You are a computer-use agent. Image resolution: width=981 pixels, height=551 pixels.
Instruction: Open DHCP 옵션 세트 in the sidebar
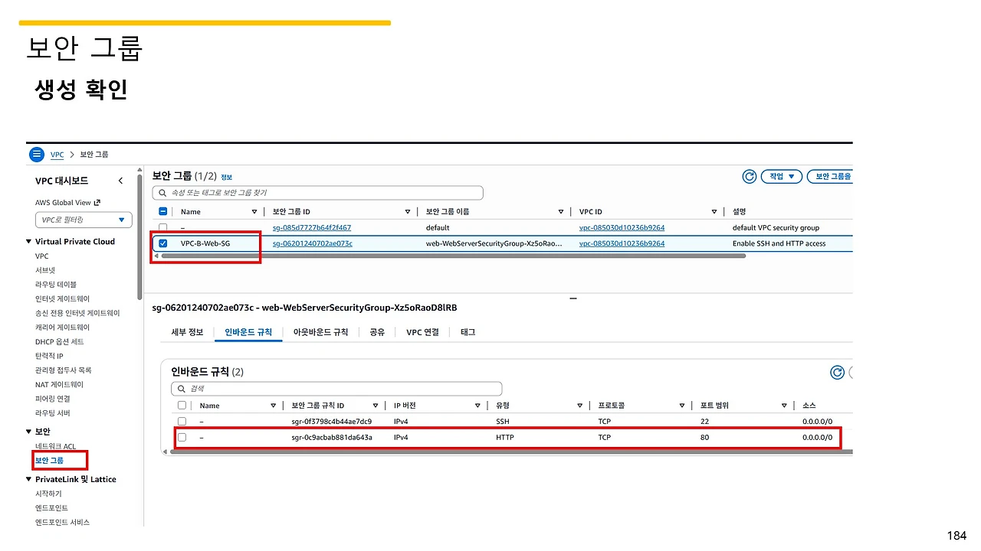coord(60,342)
